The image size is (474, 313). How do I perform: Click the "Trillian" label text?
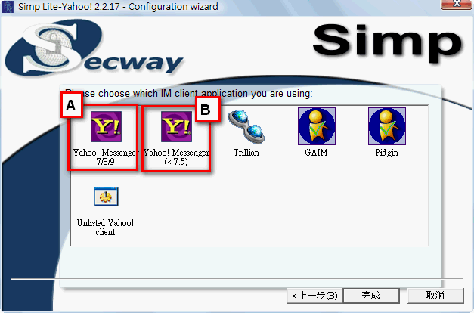[246, 153]
